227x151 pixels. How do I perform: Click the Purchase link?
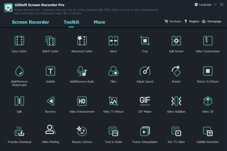173,21
